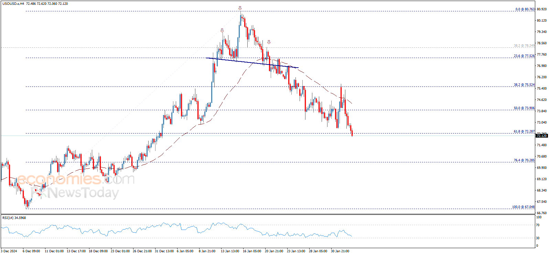Select Fibonacci label 61.8 @ 72.287
549x255 pixels.
[x=524, y=131]
